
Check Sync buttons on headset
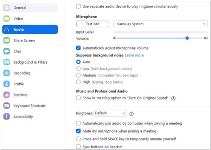coord(78,146)
